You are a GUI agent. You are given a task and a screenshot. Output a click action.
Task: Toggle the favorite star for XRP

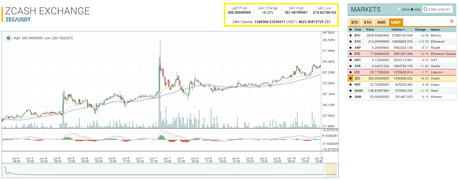pos(350,48)
